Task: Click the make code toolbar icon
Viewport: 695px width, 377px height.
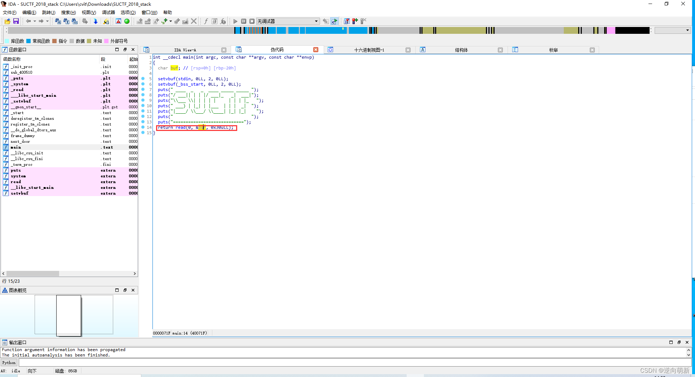Action: click(140, 21)
